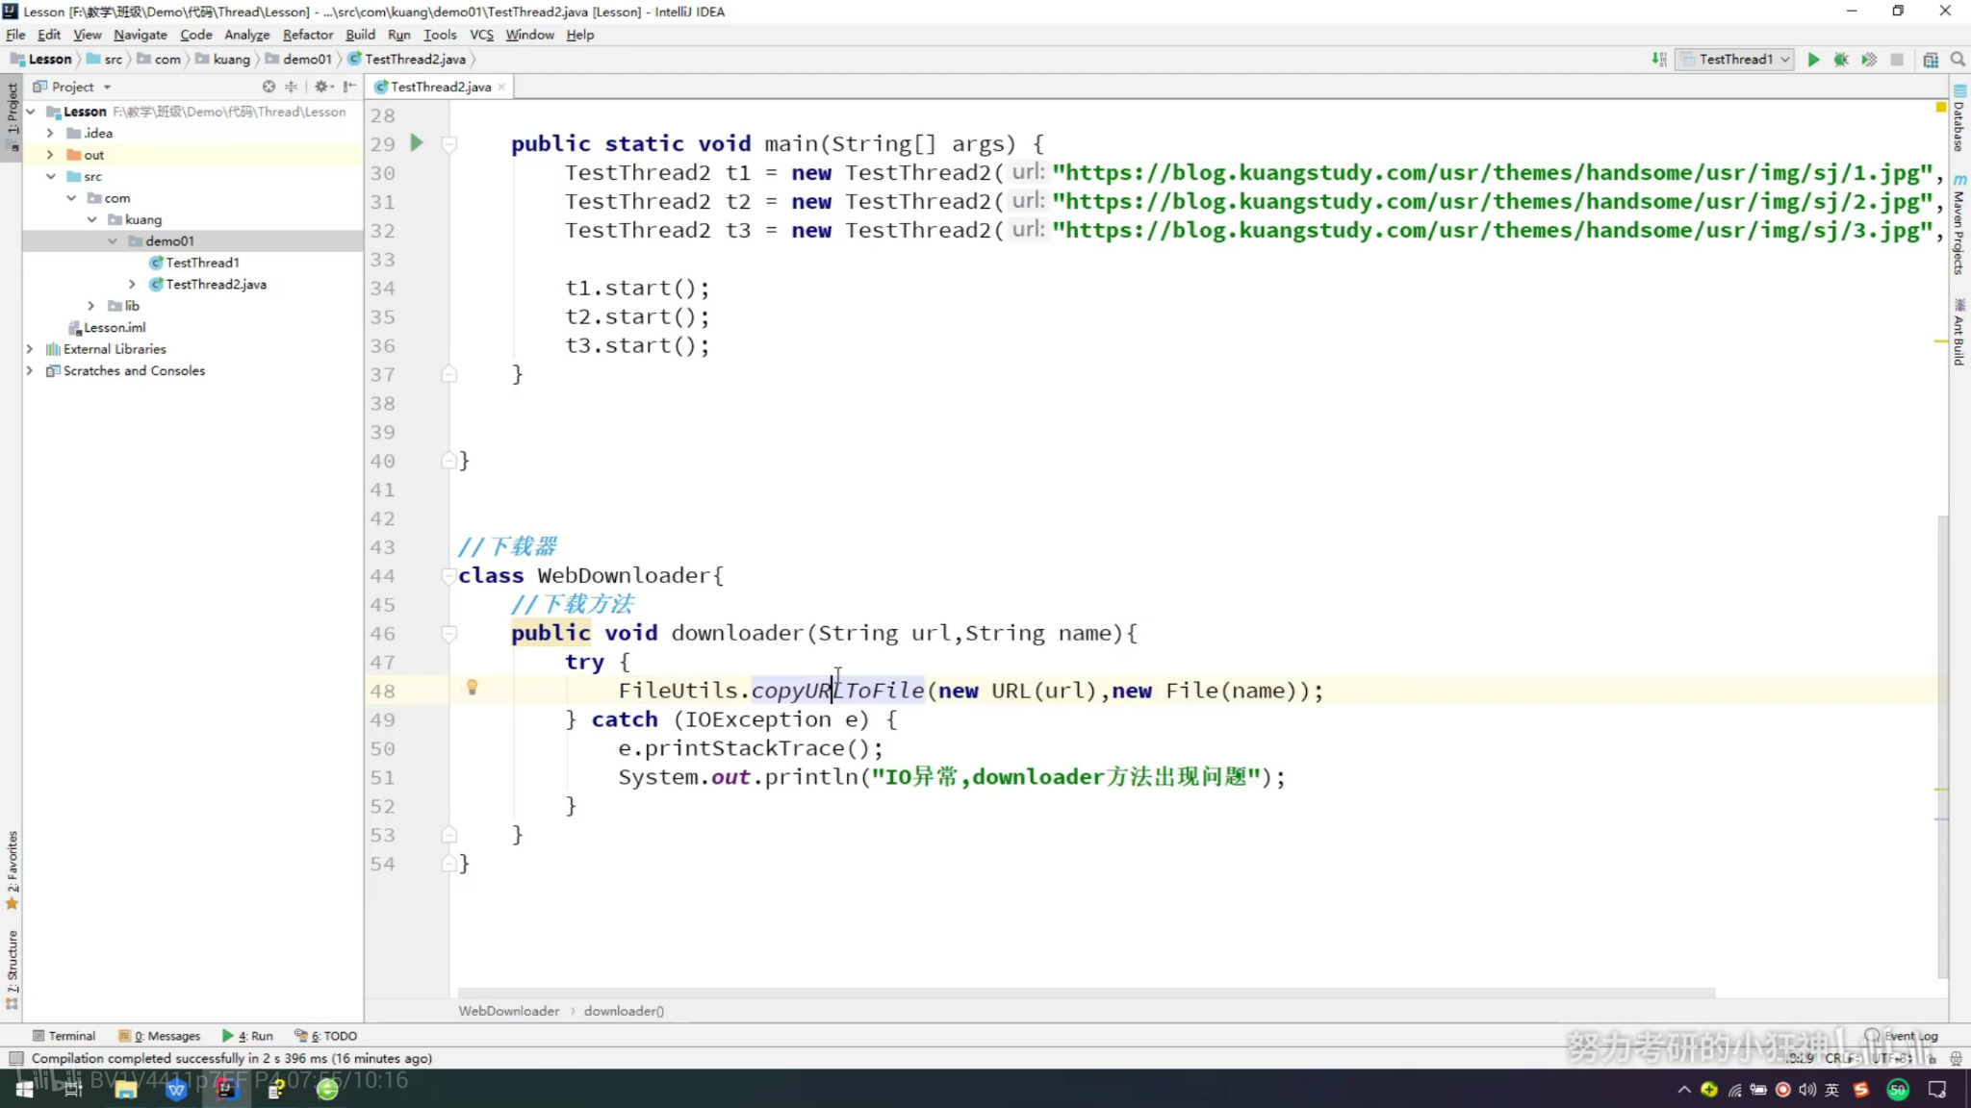Click the editor horizontal scrollbar

coord(1086,993)
